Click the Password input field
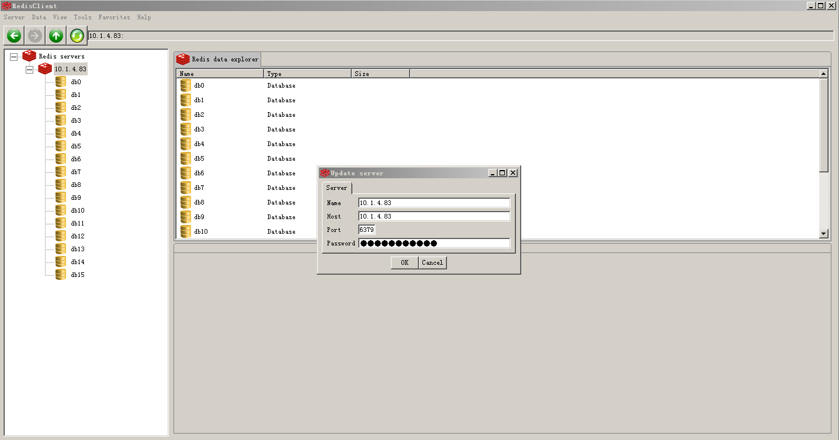The width and height of the screenshot is (839, 440). (x=434, y=243)
